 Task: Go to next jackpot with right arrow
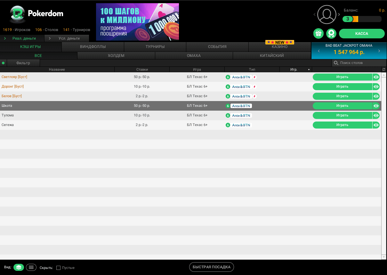[379, 51]
